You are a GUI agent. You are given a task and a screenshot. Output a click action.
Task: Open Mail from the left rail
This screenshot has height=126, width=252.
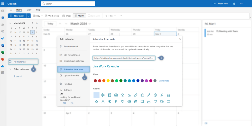(x=3, y=11)
